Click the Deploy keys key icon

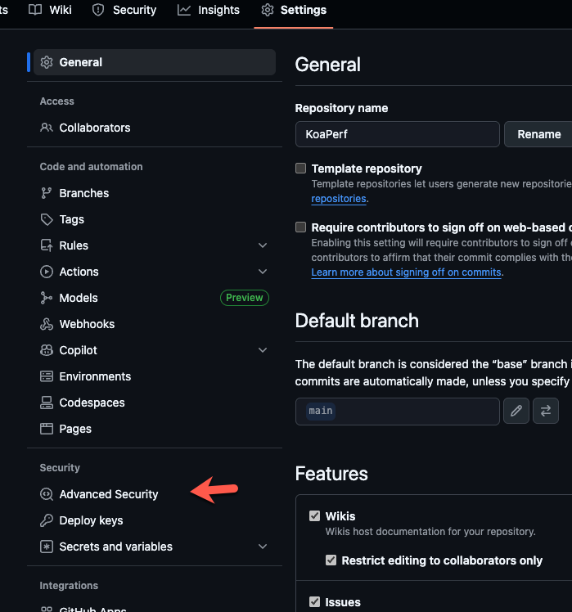pyautogui.click(x=47, y=520)
